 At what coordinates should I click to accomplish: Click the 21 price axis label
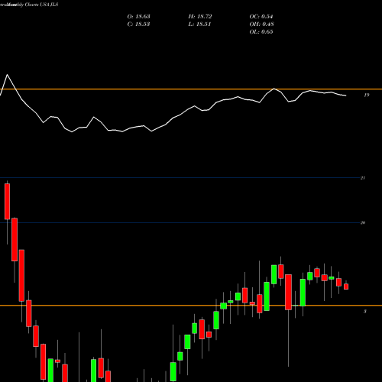click(x=363, y=178)
